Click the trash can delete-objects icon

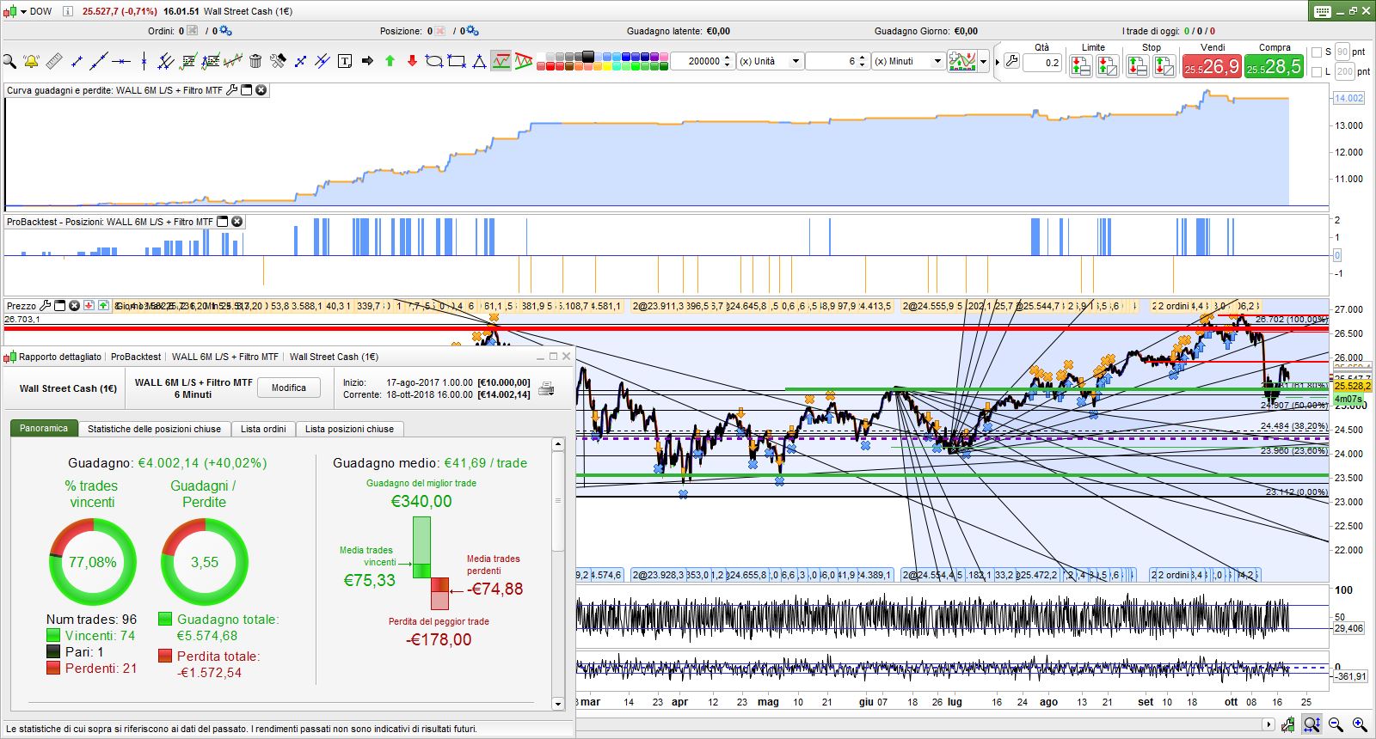pos(255,61)
